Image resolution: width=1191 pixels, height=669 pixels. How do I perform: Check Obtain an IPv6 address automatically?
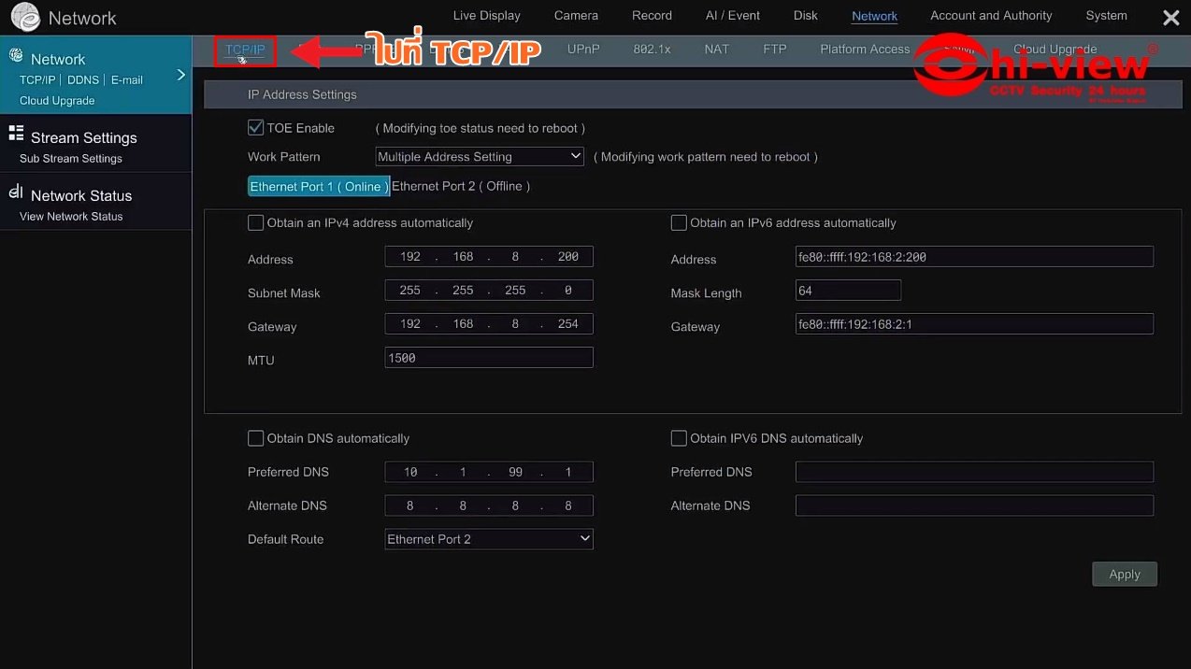[x=679, y=223]
